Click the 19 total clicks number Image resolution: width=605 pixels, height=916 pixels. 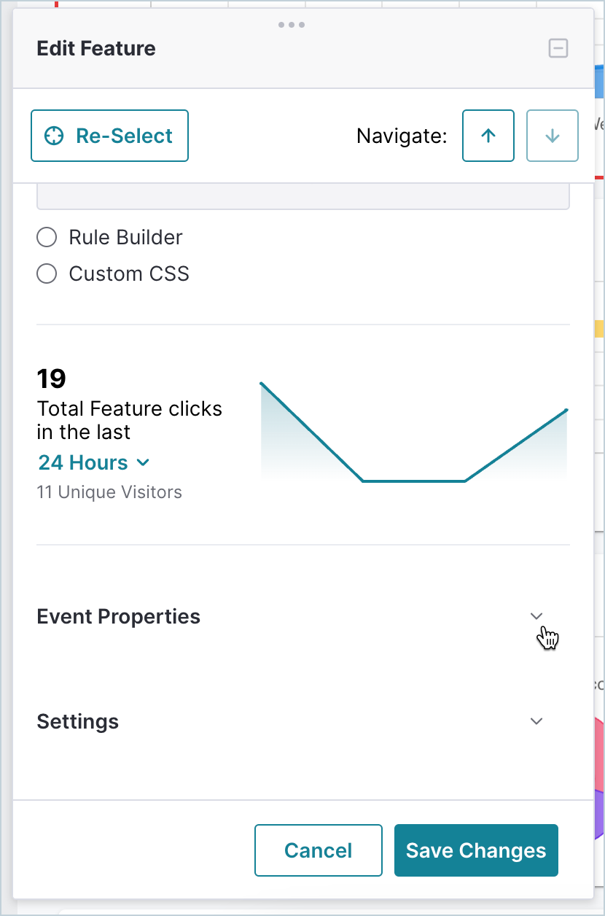point(51,379)
